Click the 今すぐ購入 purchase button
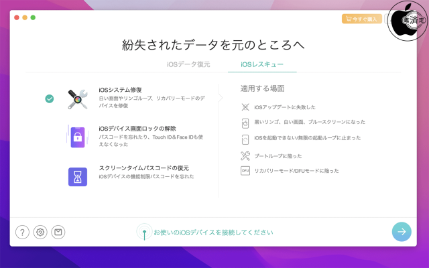This screenshot has width=429, height=268. pyautogui.click(x=362, y=19)
